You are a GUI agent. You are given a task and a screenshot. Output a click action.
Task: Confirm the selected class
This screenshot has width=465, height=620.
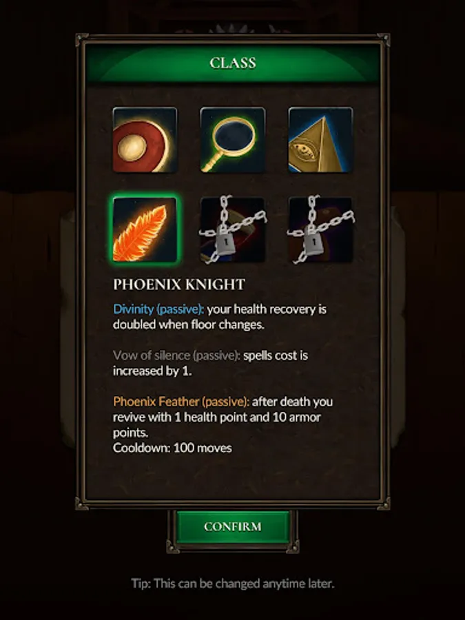pos(233,526)
